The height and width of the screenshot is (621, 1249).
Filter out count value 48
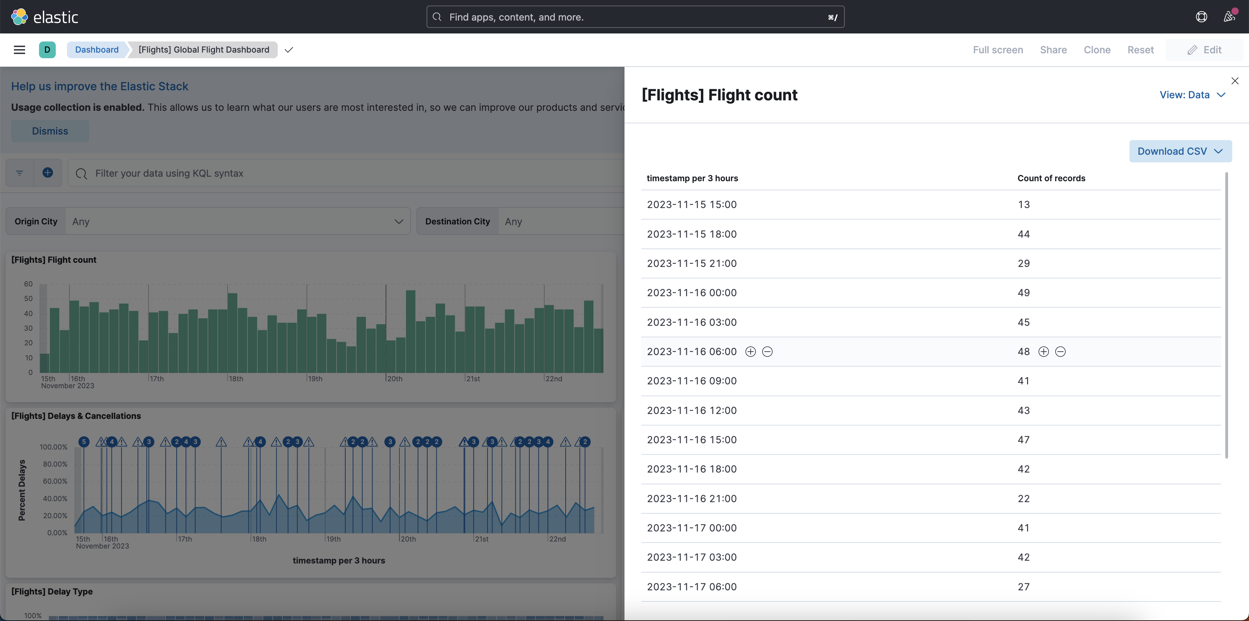tap(1060, 352)
